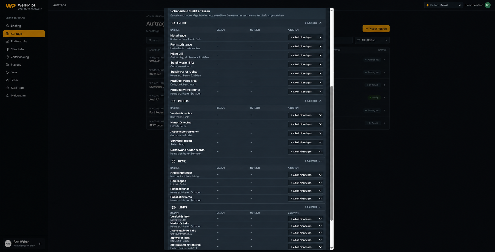This screenshot has width=495, height=252.
Task: Click the Meldungen bell icon
Action: point(7,96)
